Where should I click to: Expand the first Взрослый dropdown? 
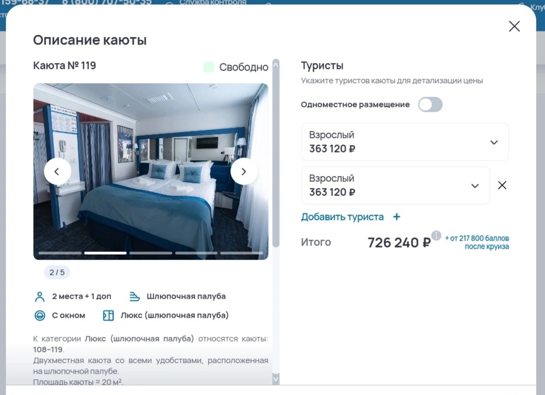click(x=405, y=142)
